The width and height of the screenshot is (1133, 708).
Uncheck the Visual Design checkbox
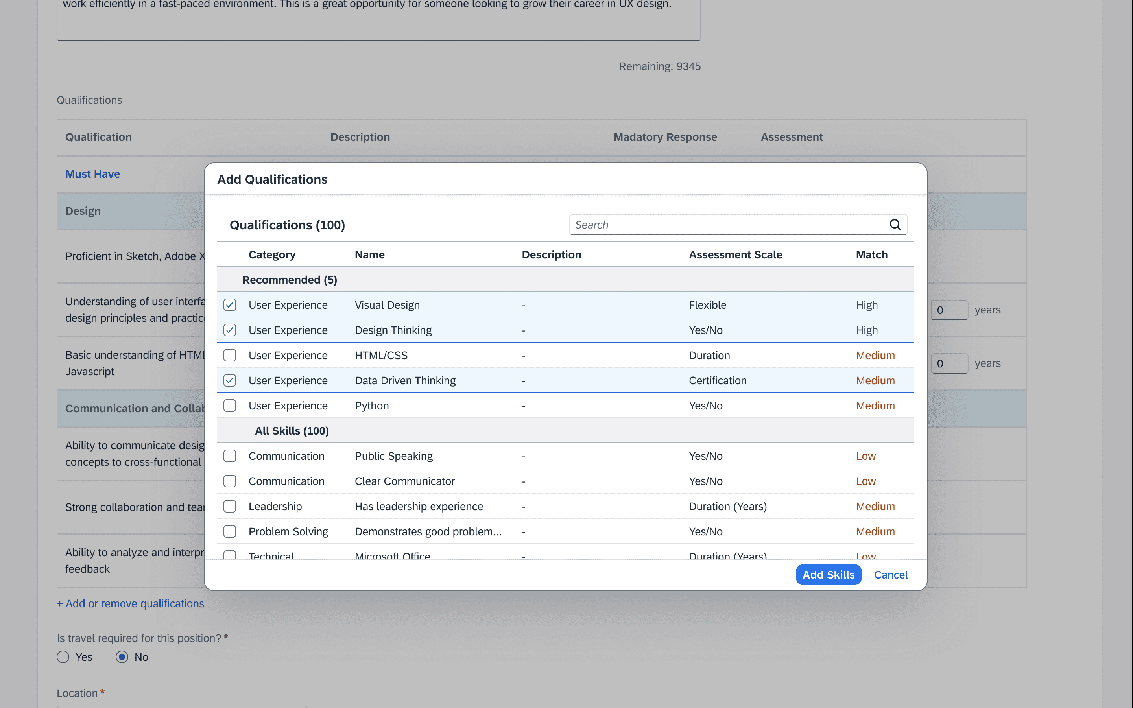(229, 305)
